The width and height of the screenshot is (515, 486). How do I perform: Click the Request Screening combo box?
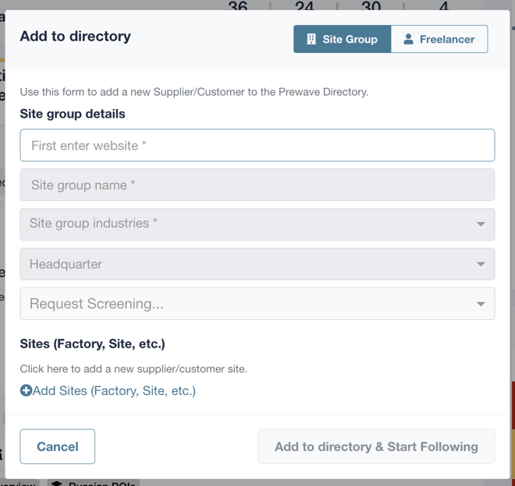pyautogui.click(x=257, y=304)
